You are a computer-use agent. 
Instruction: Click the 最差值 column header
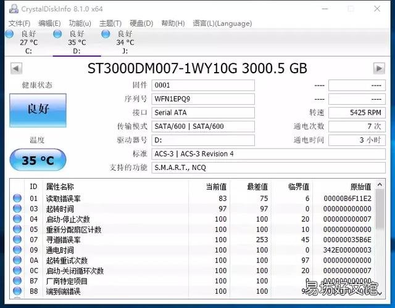click(257, 187)
